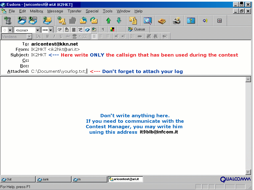This screenshot has width=254, height=190.
Task: Open the Transfer menu
Action: click(x=74, y=11)
